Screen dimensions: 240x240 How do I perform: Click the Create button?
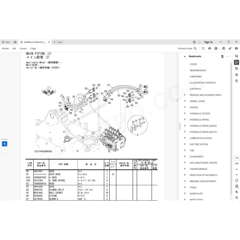(x=58, y=42)
